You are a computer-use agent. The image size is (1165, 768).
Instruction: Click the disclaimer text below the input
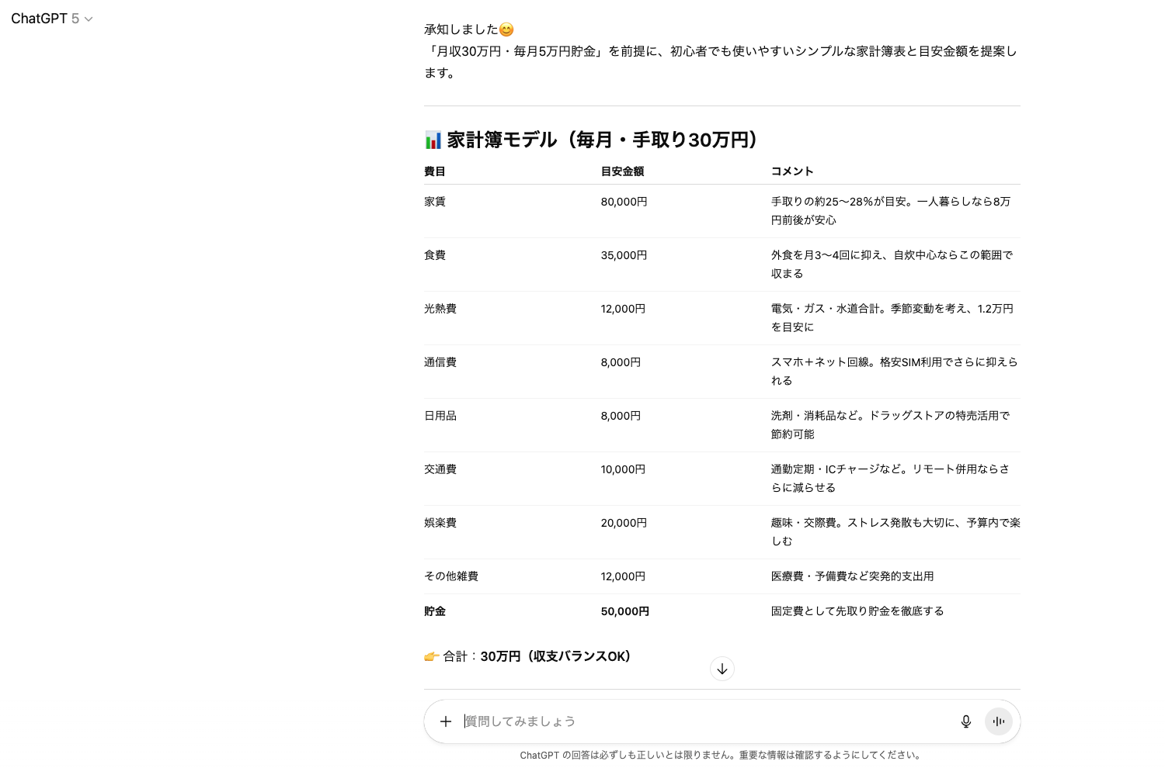(722, 754)
